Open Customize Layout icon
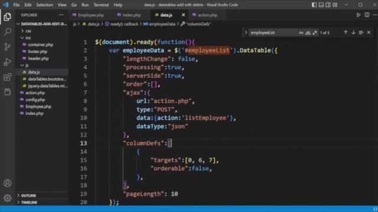This screenshot has height=212, width=378. tap(335, 5)
